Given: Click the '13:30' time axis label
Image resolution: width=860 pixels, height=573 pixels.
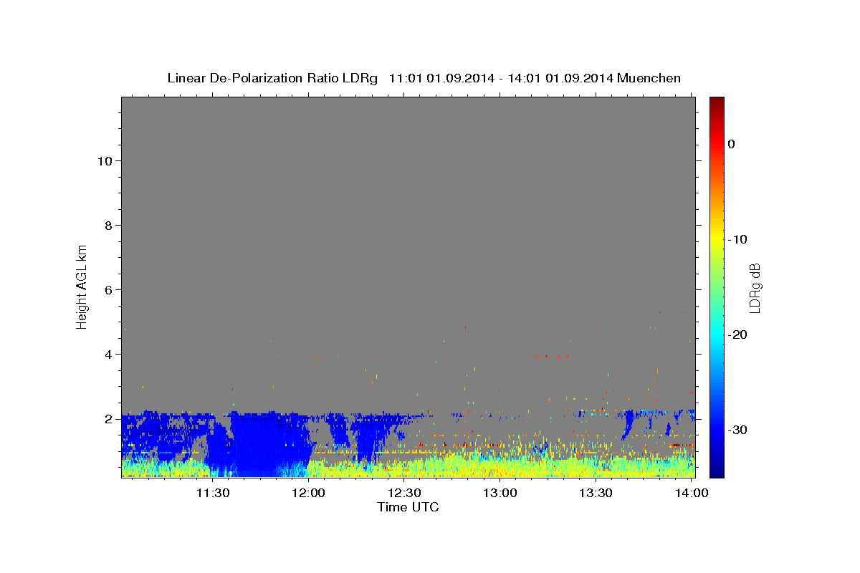Looking at the screenshot, I should click(595, 493).
